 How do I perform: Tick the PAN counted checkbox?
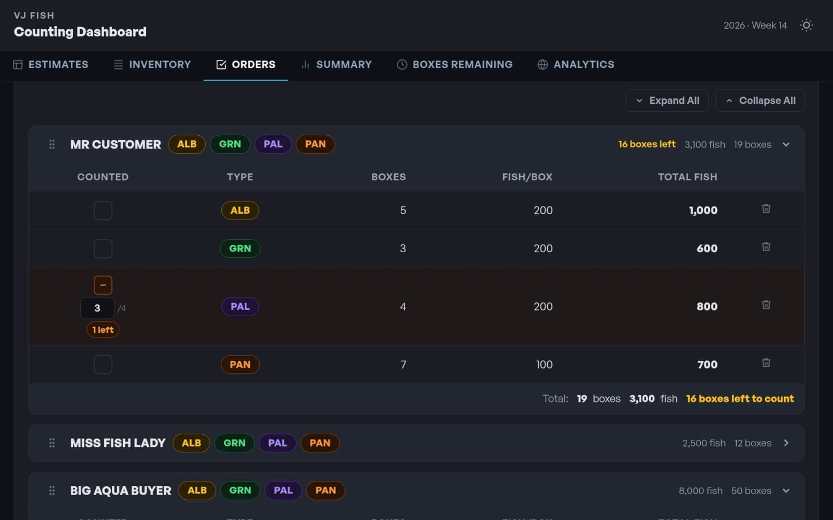click(x=103, y=365)
